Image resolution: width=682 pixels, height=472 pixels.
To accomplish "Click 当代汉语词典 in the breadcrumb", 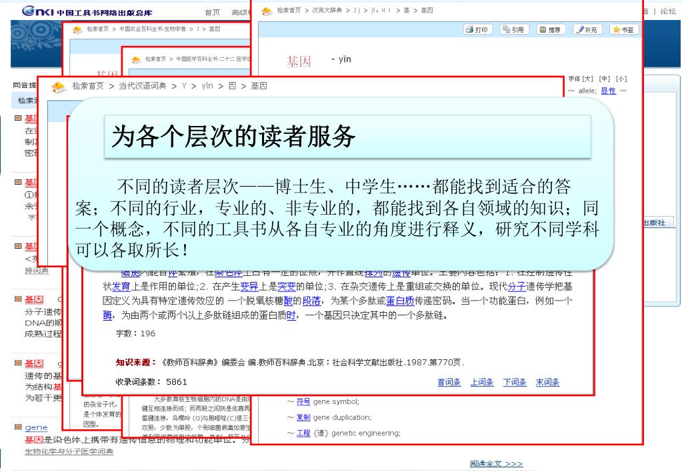I will (x=142, y=86).
